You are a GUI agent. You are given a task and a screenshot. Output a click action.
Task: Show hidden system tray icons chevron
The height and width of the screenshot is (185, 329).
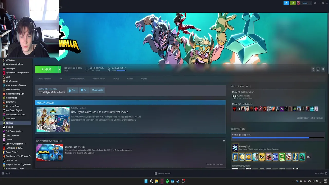pyautogui.click(x=293, y=181)
